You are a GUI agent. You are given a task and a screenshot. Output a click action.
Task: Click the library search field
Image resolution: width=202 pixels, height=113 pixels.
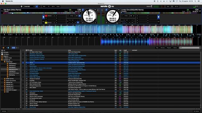tap(190, 48)
